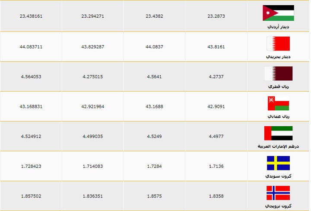Screen dimensions: 311x211
Task: Click the Jordan flag icon
Action: click(278, 13)
